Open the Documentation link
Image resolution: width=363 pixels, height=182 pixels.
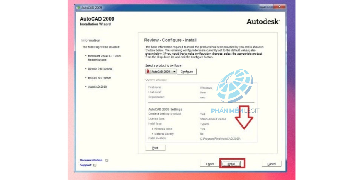[91, 160]
